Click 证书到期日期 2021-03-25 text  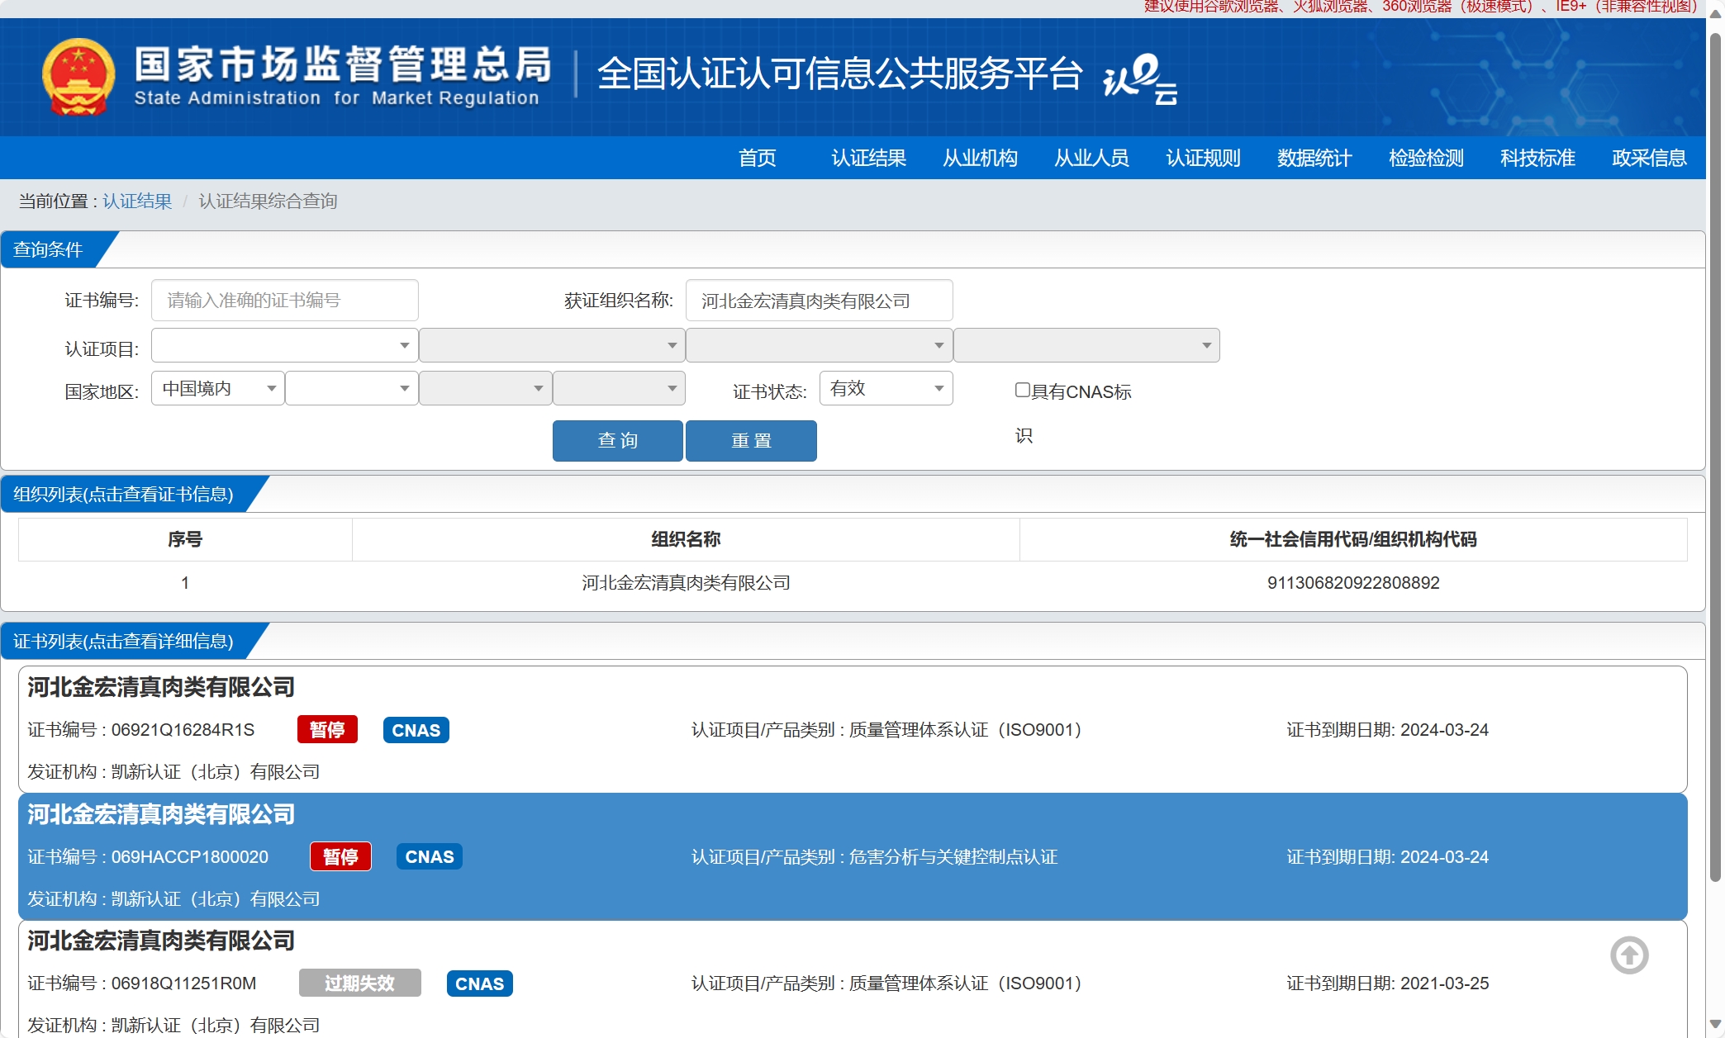pos(1387,983)
